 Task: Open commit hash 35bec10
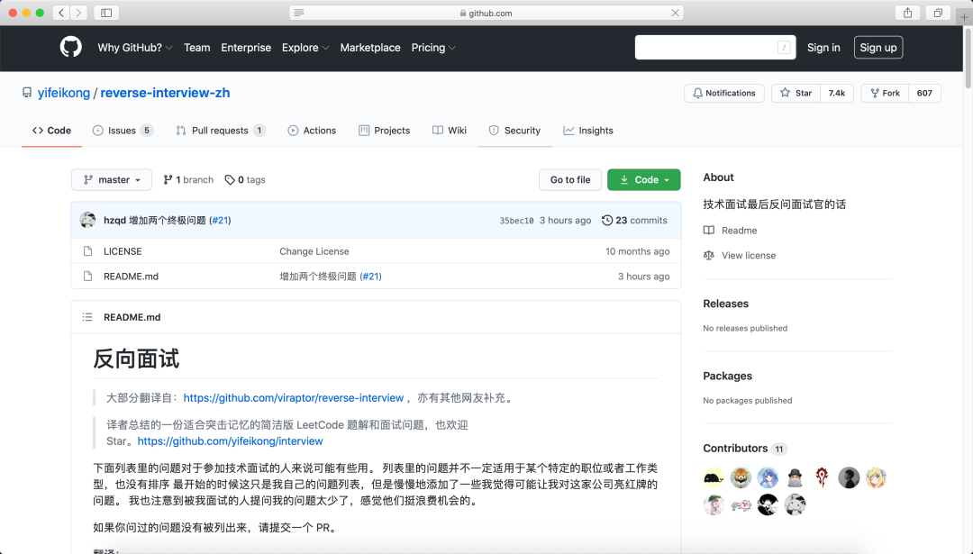tap(516, 220)
